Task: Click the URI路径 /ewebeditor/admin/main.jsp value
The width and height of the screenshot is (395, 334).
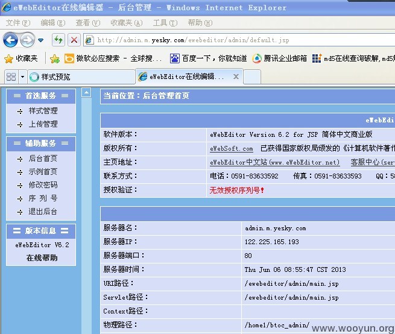Action: pos(291,284)
